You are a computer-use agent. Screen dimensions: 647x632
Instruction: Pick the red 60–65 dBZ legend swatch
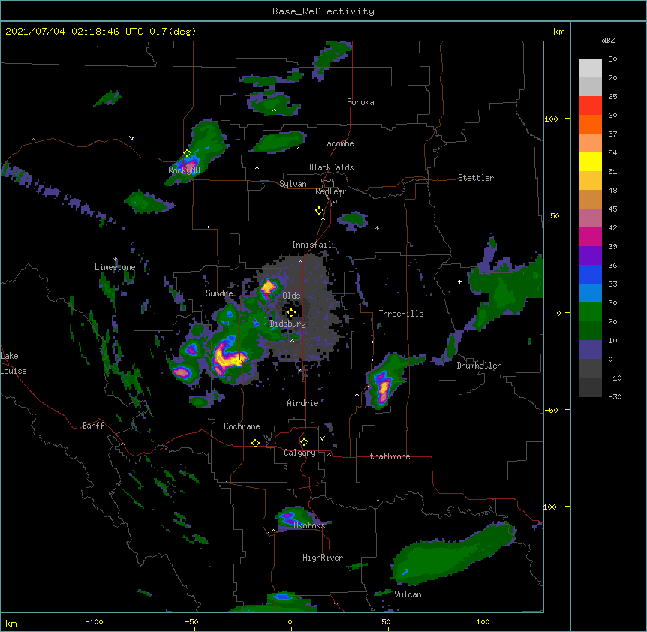coord(590,105)
